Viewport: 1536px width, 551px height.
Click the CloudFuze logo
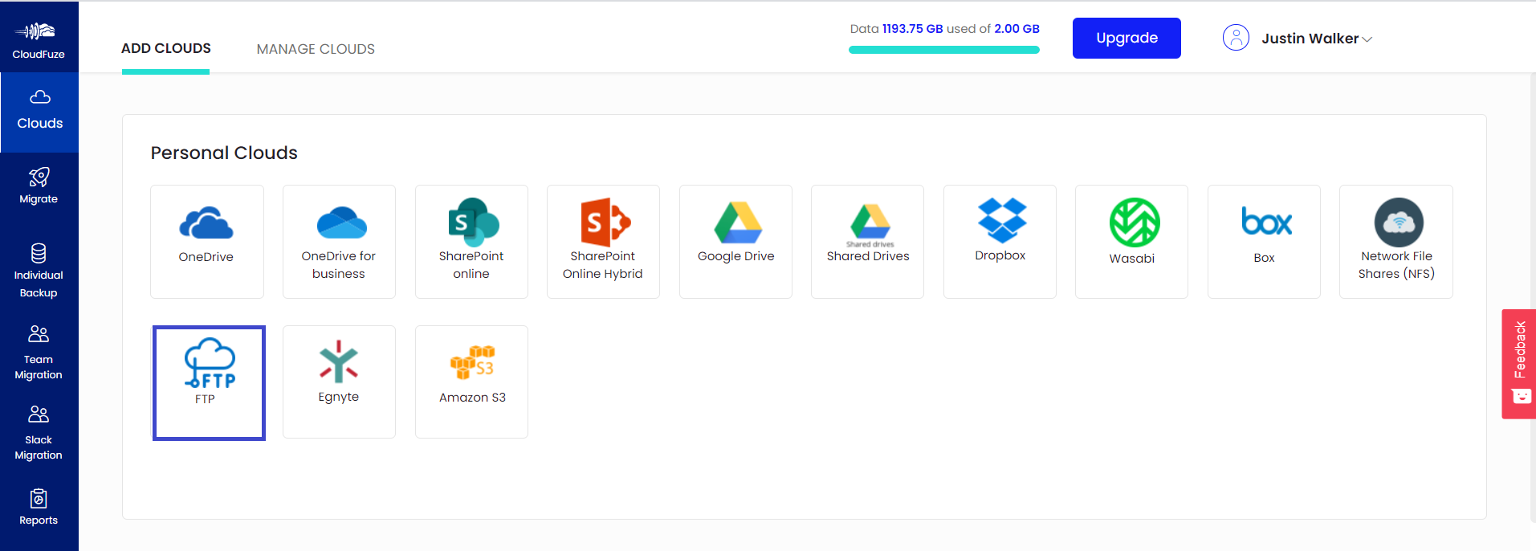coord(39,39)
